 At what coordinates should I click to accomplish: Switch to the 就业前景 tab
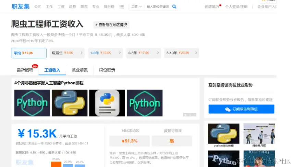click(x=80, y=70)
